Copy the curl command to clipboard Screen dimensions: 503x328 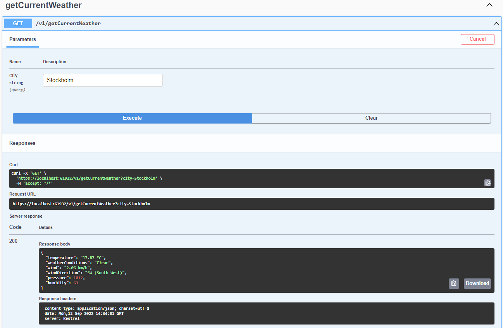coord(487,182)
